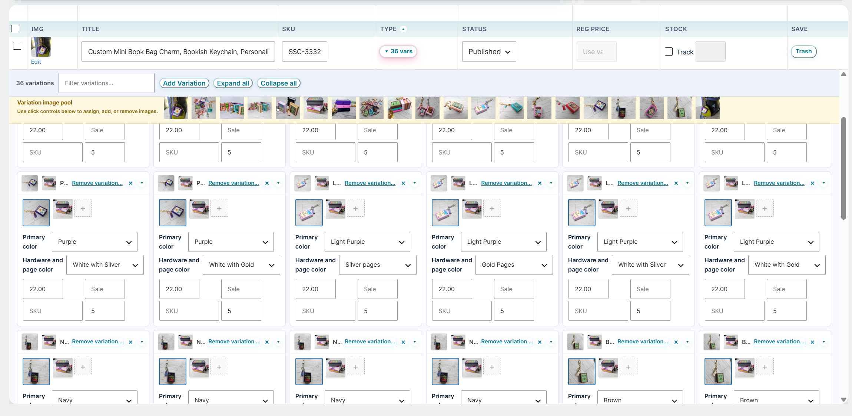Click the REG PRICE column header
852x416 pixels.
click(593, 29)
